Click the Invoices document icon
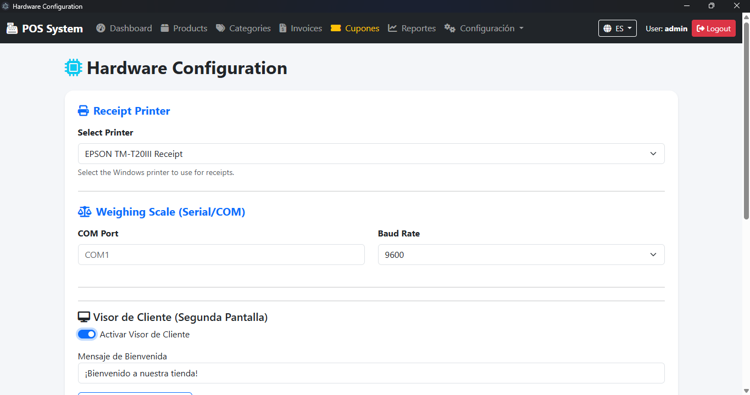The width and height of the screenshot is (750, 395). click(x=282, y=28)
